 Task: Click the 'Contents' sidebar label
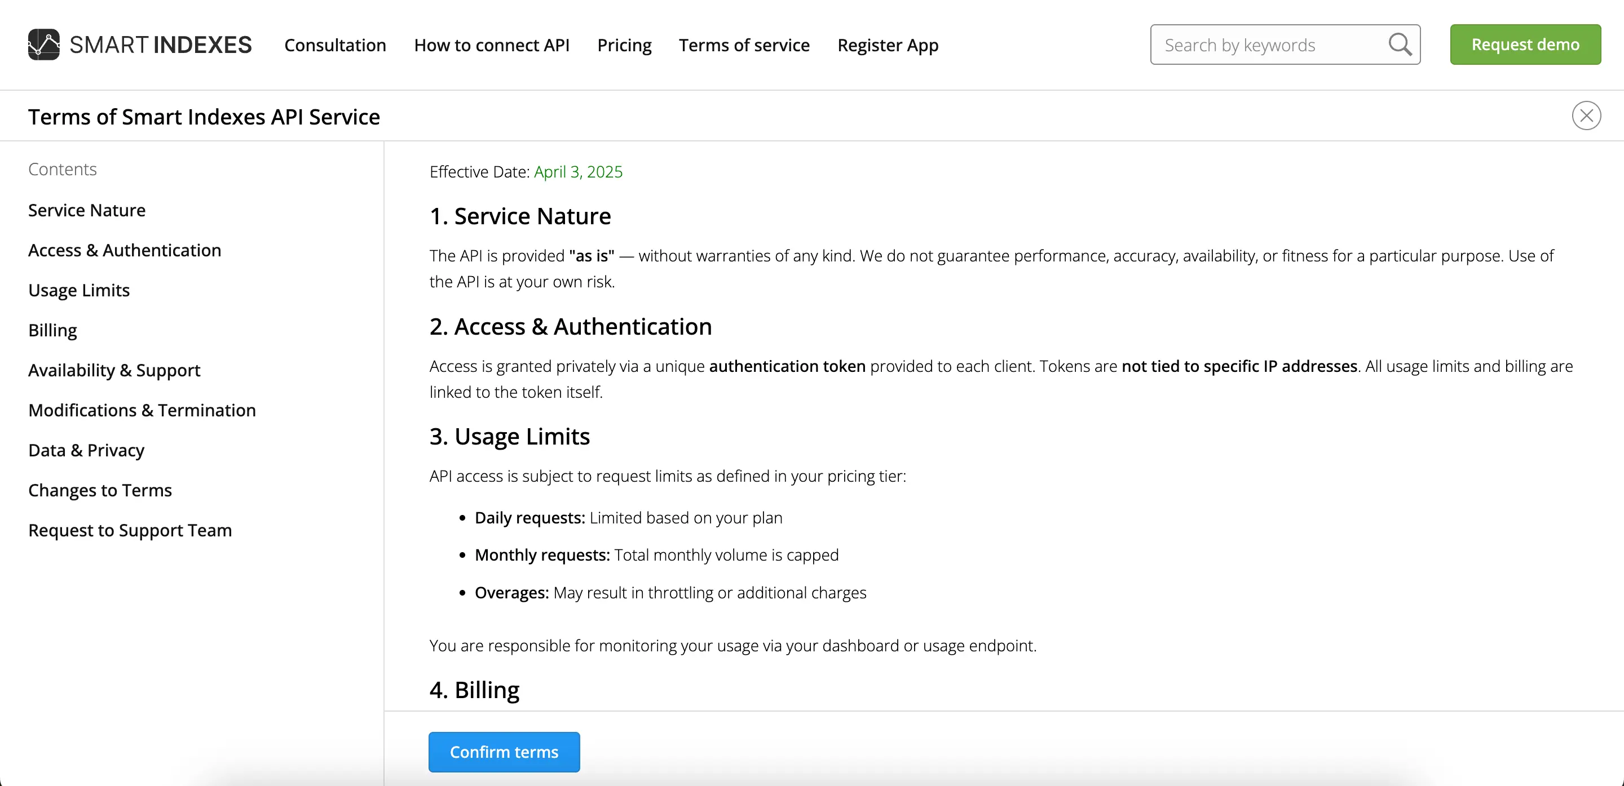click(63, 170)
